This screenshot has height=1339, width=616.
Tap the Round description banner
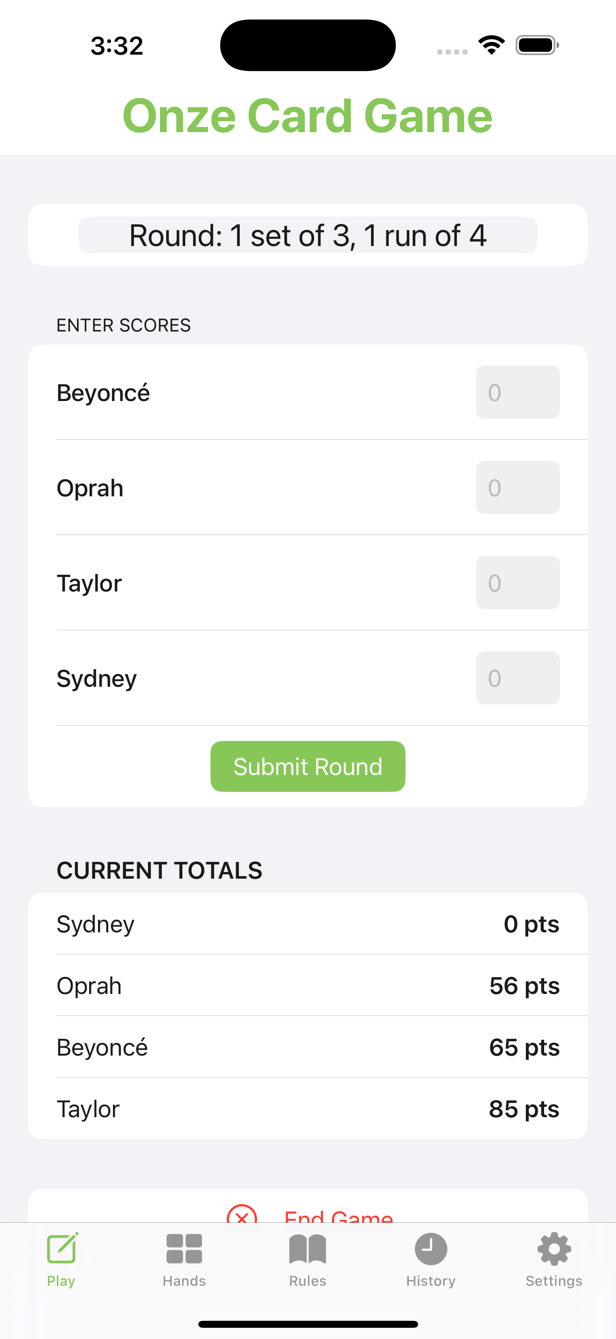[x=308, y=235]
